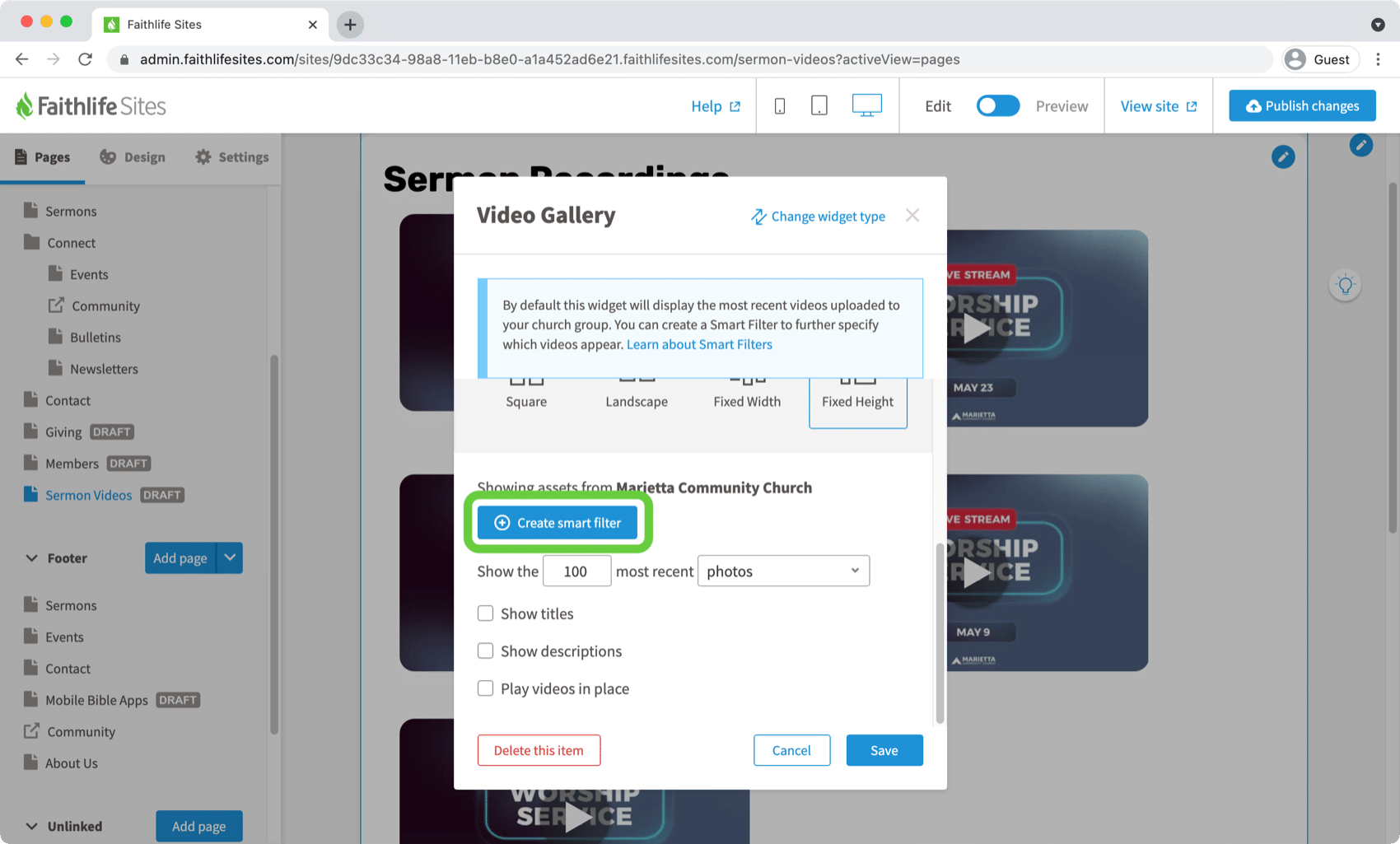
Task: Enable the Show descriptions checkbox
Action: [485, 650]
